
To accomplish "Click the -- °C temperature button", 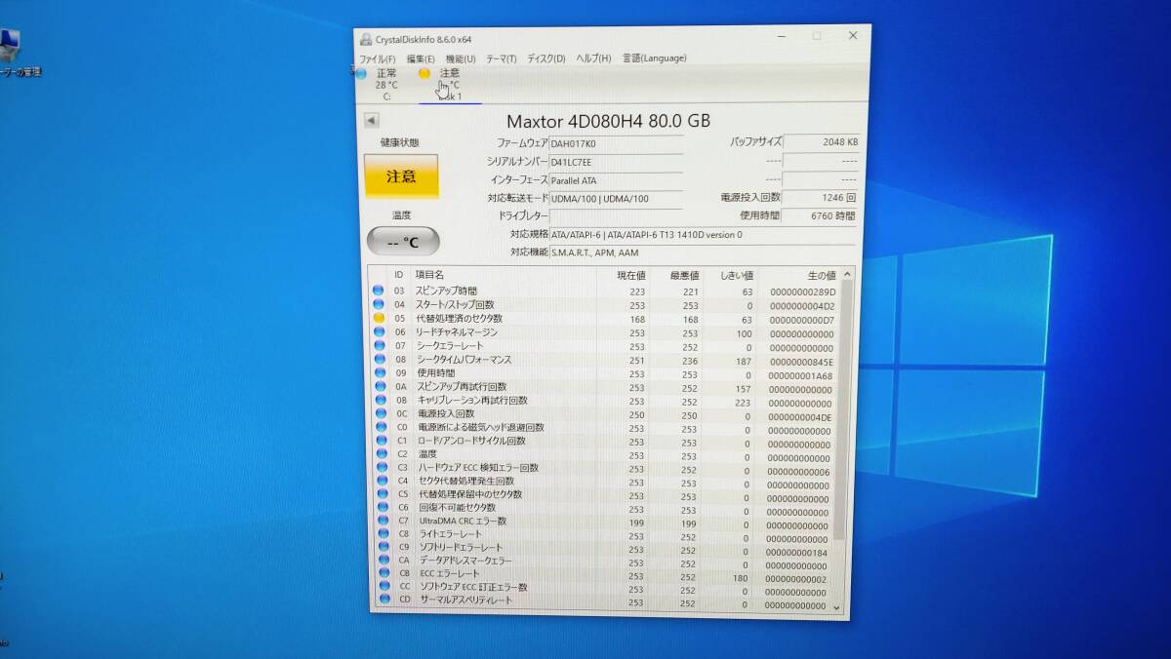I will pyautogui.click(x=403, y=242).
